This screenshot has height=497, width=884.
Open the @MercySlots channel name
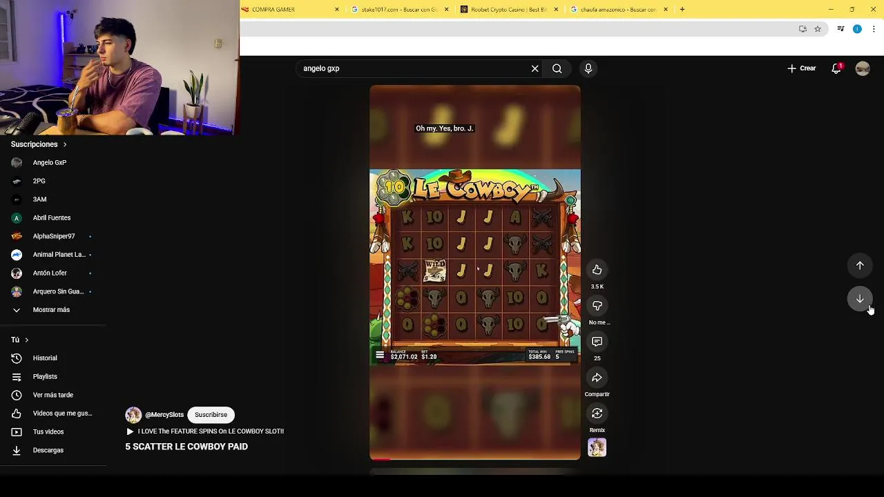164,415
